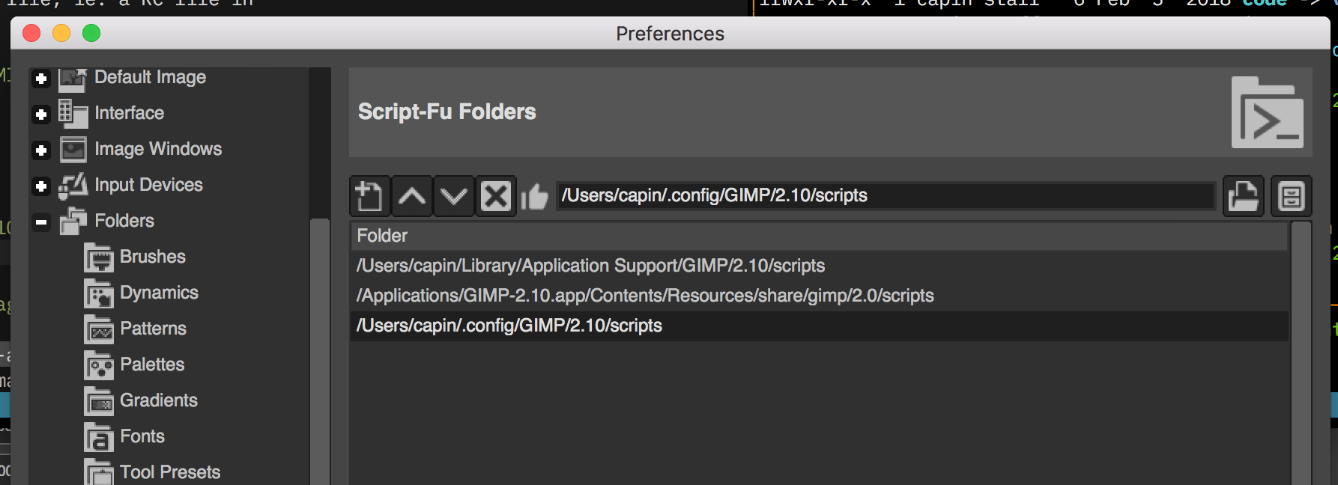Expand the Interface preferences section
1338x485 pixels.
[x=41, y=114]
